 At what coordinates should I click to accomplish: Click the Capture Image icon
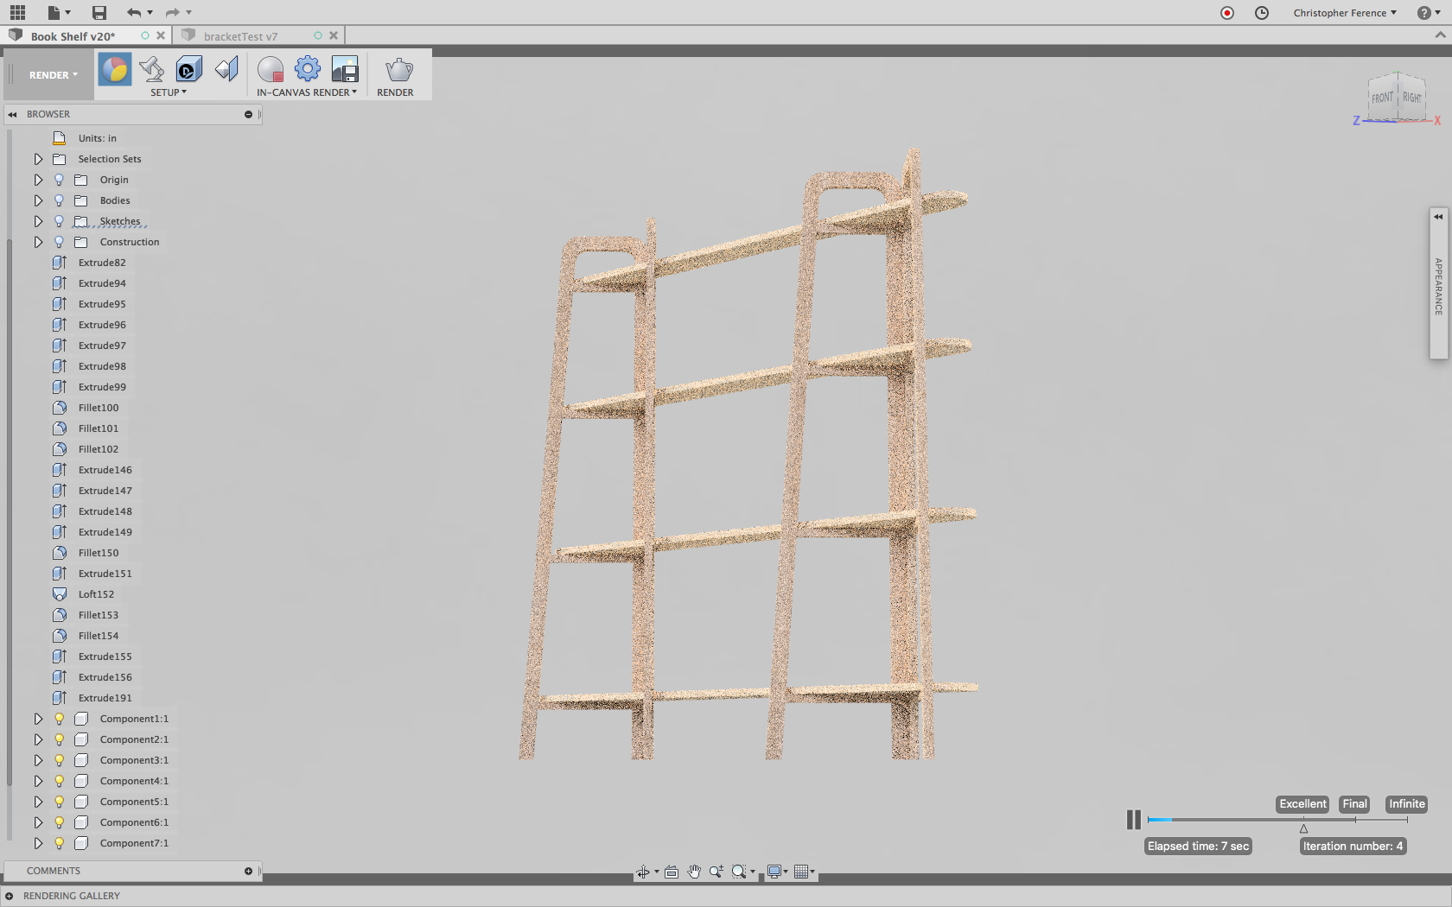(345, 69)
